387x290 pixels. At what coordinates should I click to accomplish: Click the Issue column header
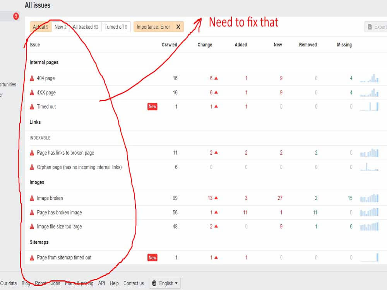point(34,44)
